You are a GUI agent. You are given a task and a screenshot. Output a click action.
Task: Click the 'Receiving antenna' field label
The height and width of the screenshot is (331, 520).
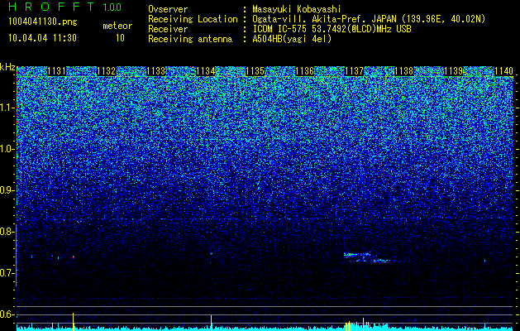click(190, 39)
